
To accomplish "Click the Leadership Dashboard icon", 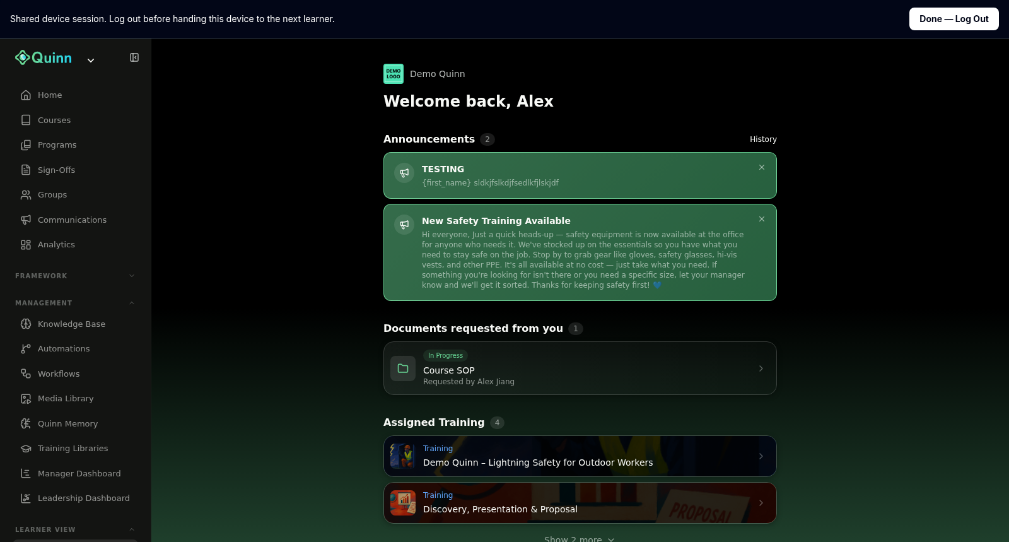I will point(26,498).
